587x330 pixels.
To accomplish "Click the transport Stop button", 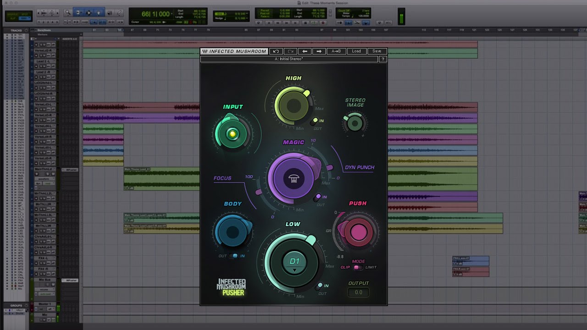I will [x=305, y=23].
